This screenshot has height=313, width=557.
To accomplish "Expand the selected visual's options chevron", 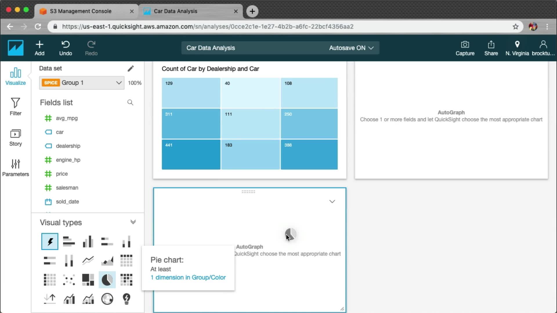I will click(x=332, y=201).
